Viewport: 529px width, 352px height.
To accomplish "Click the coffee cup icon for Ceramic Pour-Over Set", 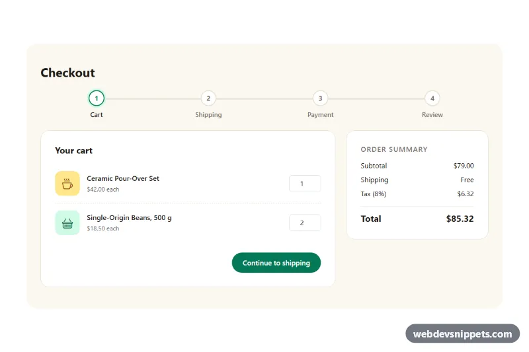I will coord(67,184).
